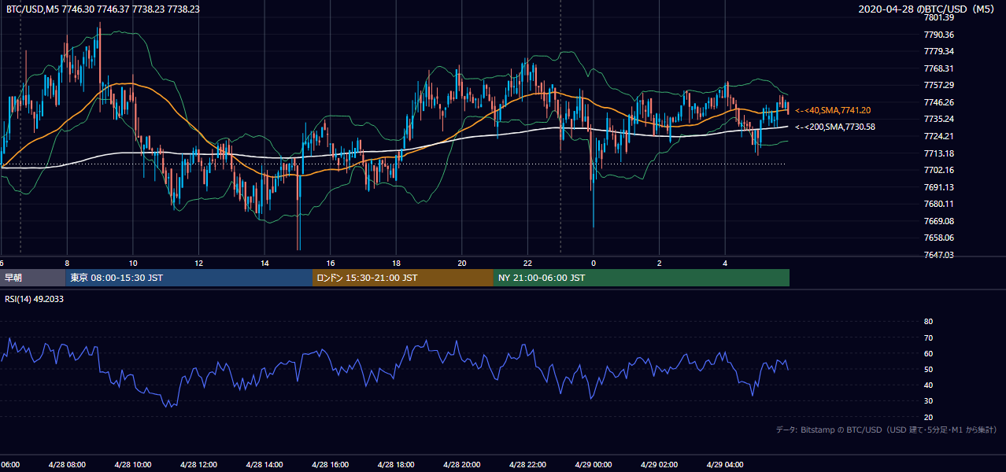Click the 4/28 12:00 date label

click(x=198, y=464)
